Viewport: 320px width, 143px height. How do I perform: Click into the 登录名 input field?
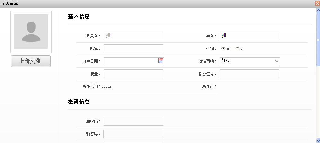click(x=133, y=36)
